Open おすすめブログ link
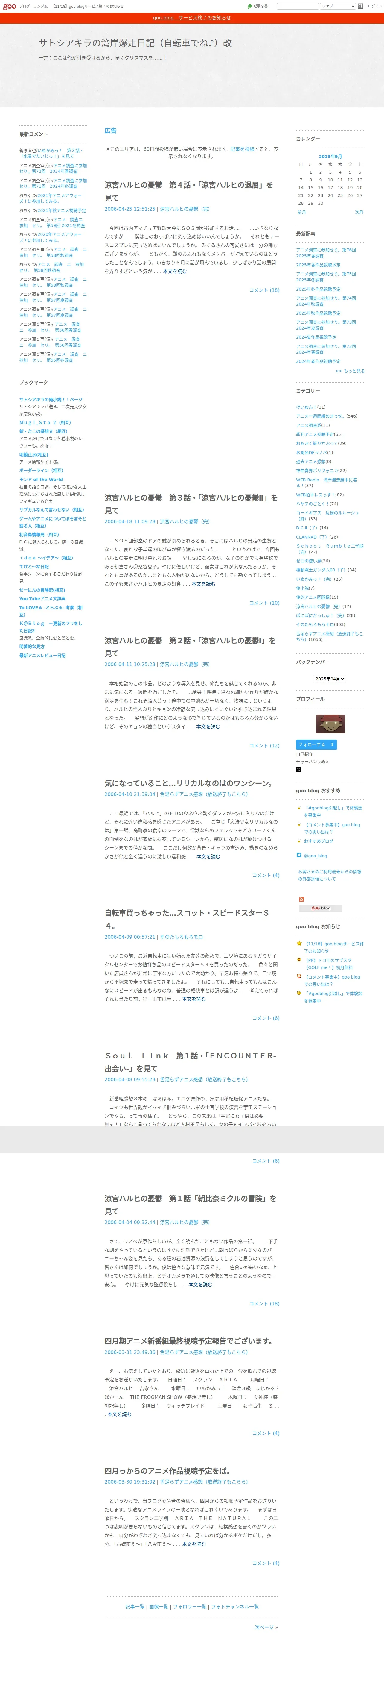 click(319, 841)
